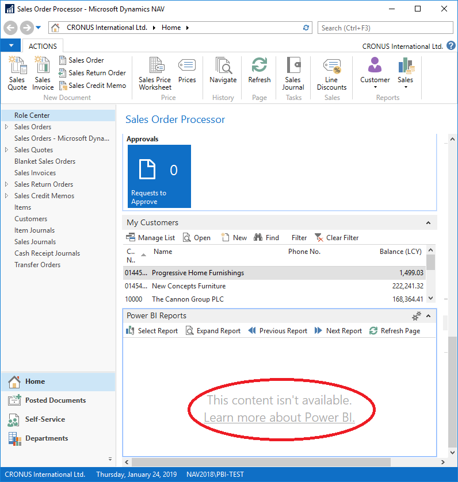Click the Power BI settings gears icon
This screenshot has height=482, width=458.
(416, 316)
